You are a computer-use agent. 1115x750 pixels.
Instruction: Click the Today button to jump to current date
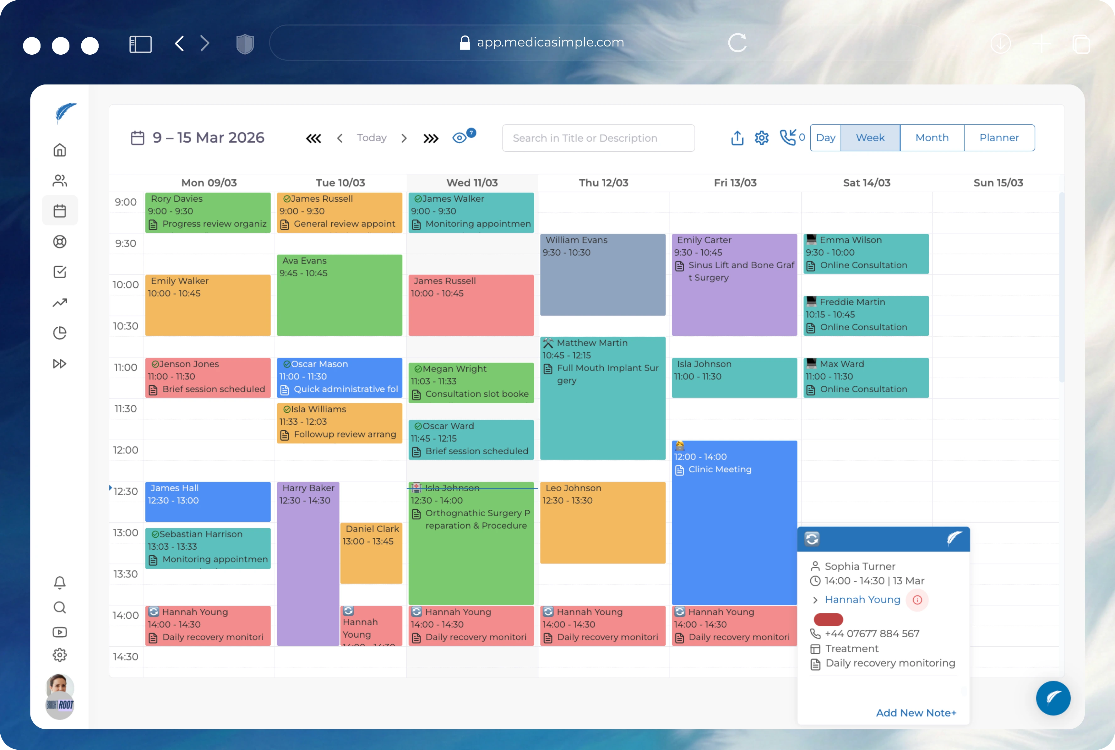click(x=372, y=138)
